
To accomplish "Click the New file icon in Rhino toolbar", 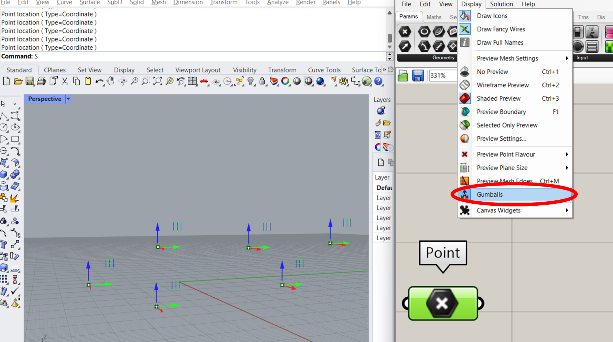I will point(6,81).
